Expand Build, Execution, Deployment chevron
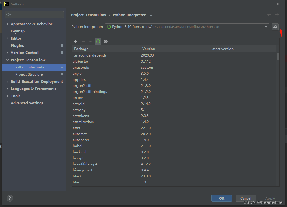The height and width of the screenshot is (207, 287). (7, 81)
